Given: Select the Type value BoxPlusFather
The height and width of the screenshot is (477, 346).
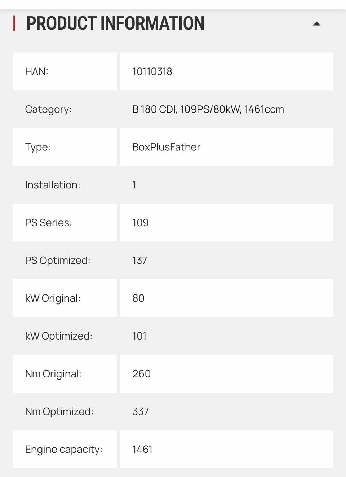Looking at the screenshot, I should coord(166,147).
